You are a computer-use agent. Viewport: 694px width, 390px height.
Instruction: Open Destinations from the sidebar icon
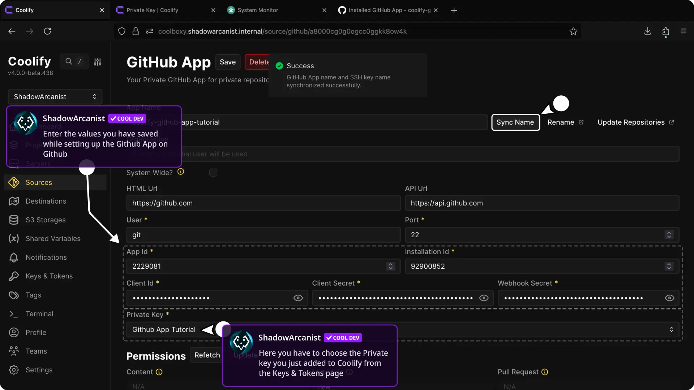pyautogui.click(x=14, y=201)
